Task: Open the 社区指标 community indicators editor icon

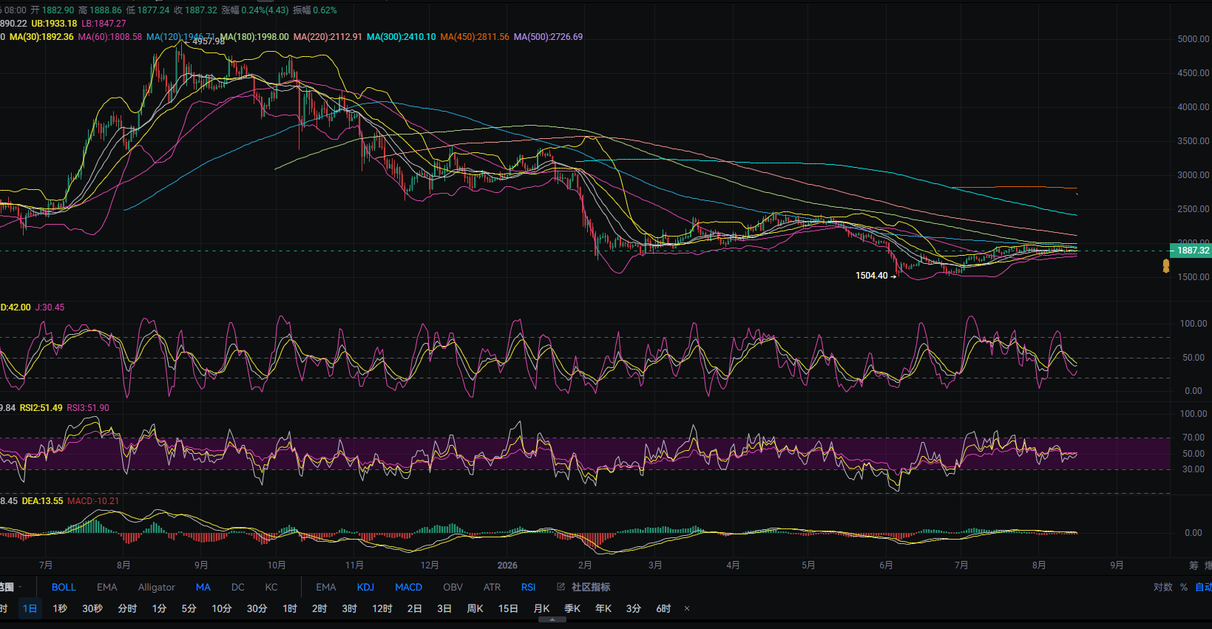Action: pos(561,587)
